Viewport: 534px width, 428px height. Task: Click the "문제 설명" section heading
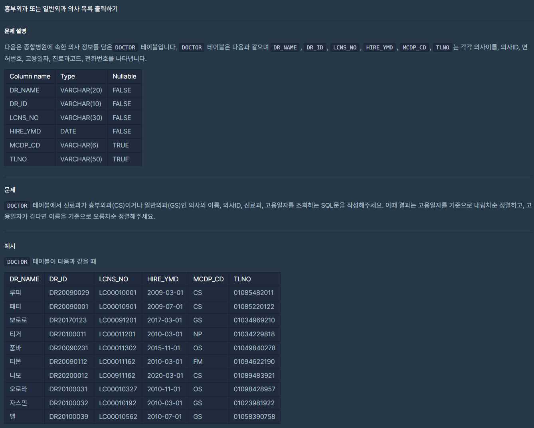point(15,31)
